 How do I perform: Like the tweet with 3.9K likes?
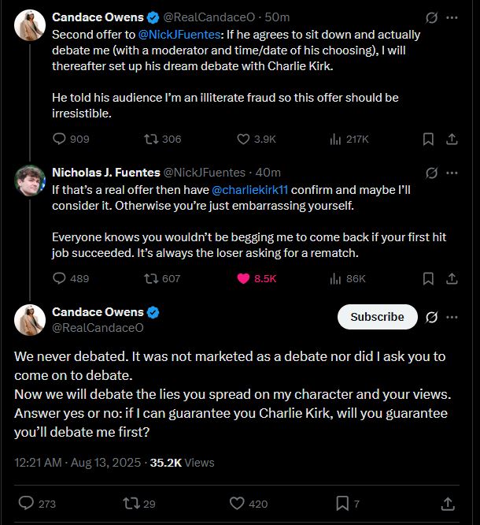point(244,139)
